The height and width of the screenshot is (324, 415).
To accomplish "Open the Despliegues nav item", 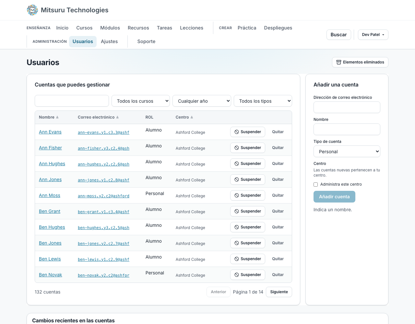I will (x=278, y=28).
